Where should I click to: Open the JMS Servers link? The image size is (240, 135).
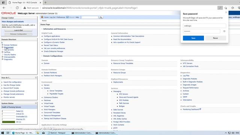(123, 94)
